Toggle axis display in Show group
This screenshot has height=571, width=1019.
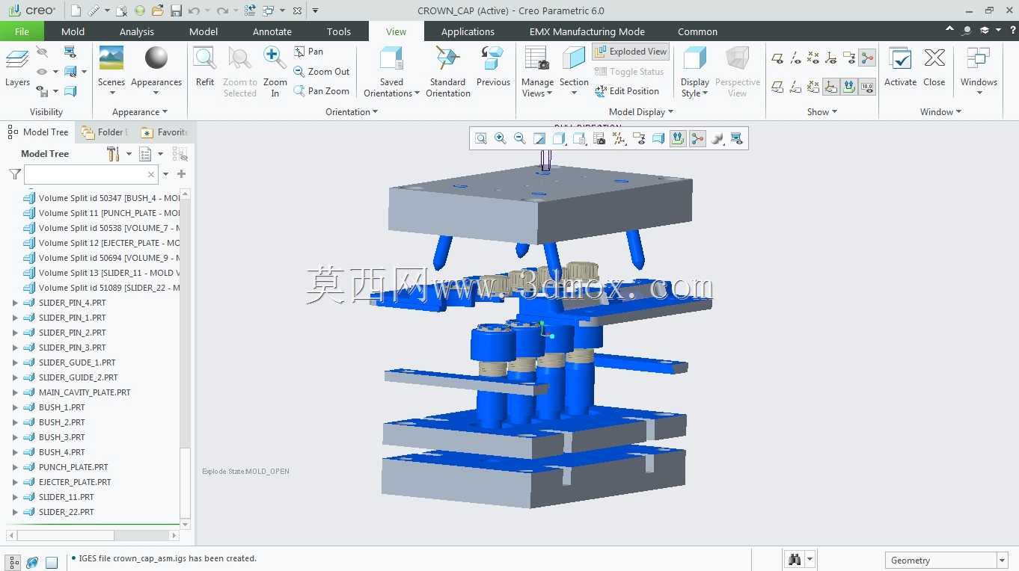pos(795,58)
